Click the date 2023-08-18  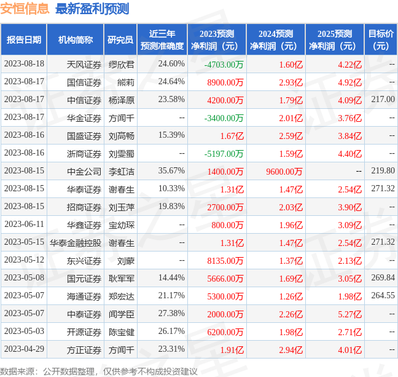24,63
